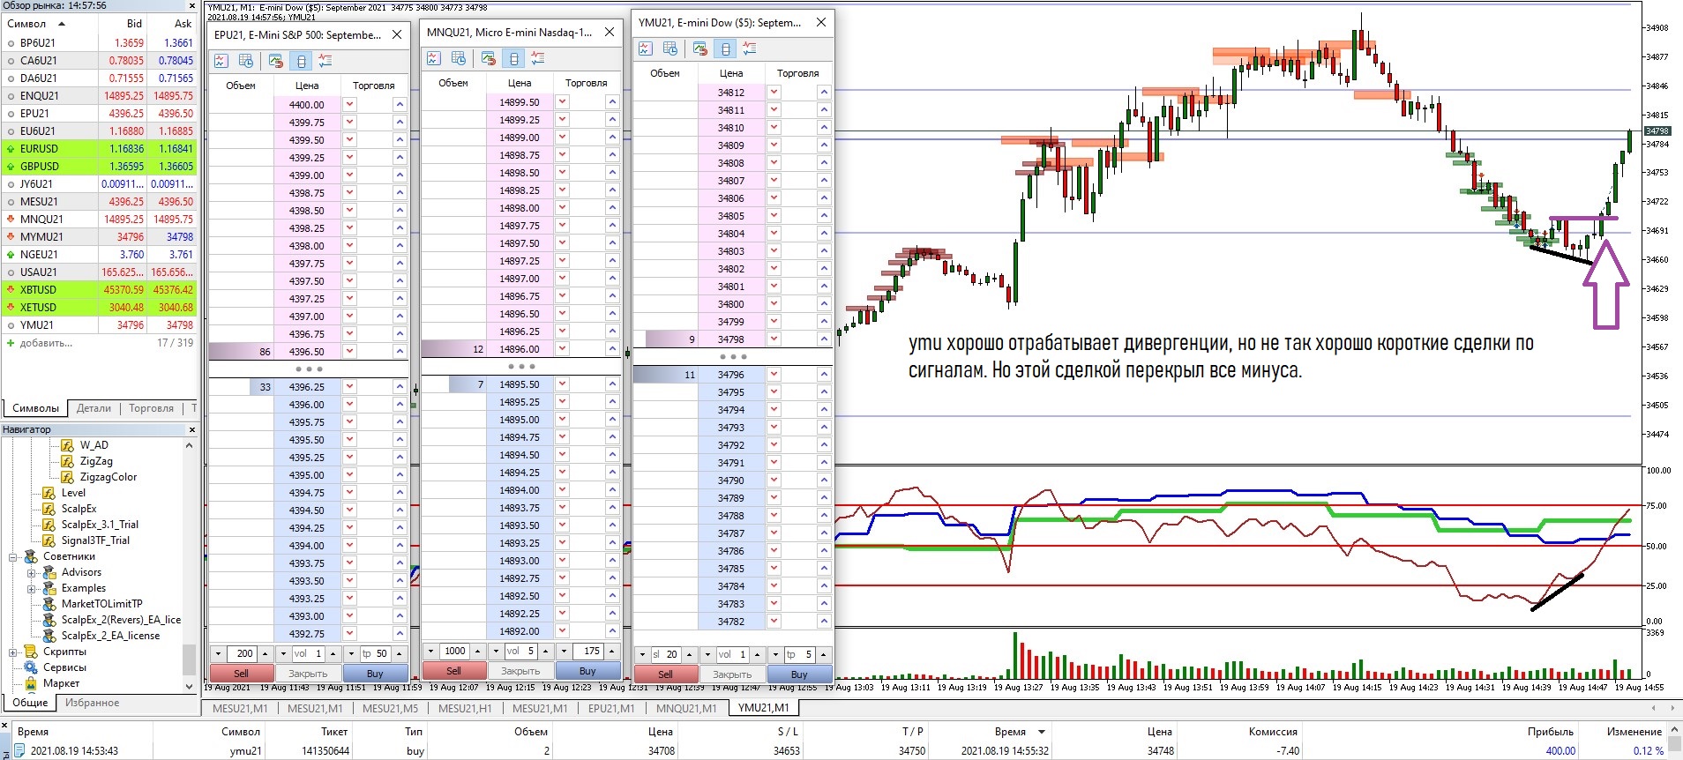Click chart-with-magnet icon in MNQU21 depth window

point(489,58)
